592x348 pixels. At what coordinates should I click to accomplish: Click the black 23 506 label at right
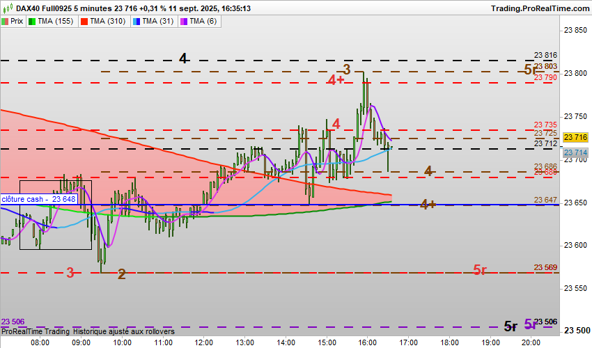(546, 322)
